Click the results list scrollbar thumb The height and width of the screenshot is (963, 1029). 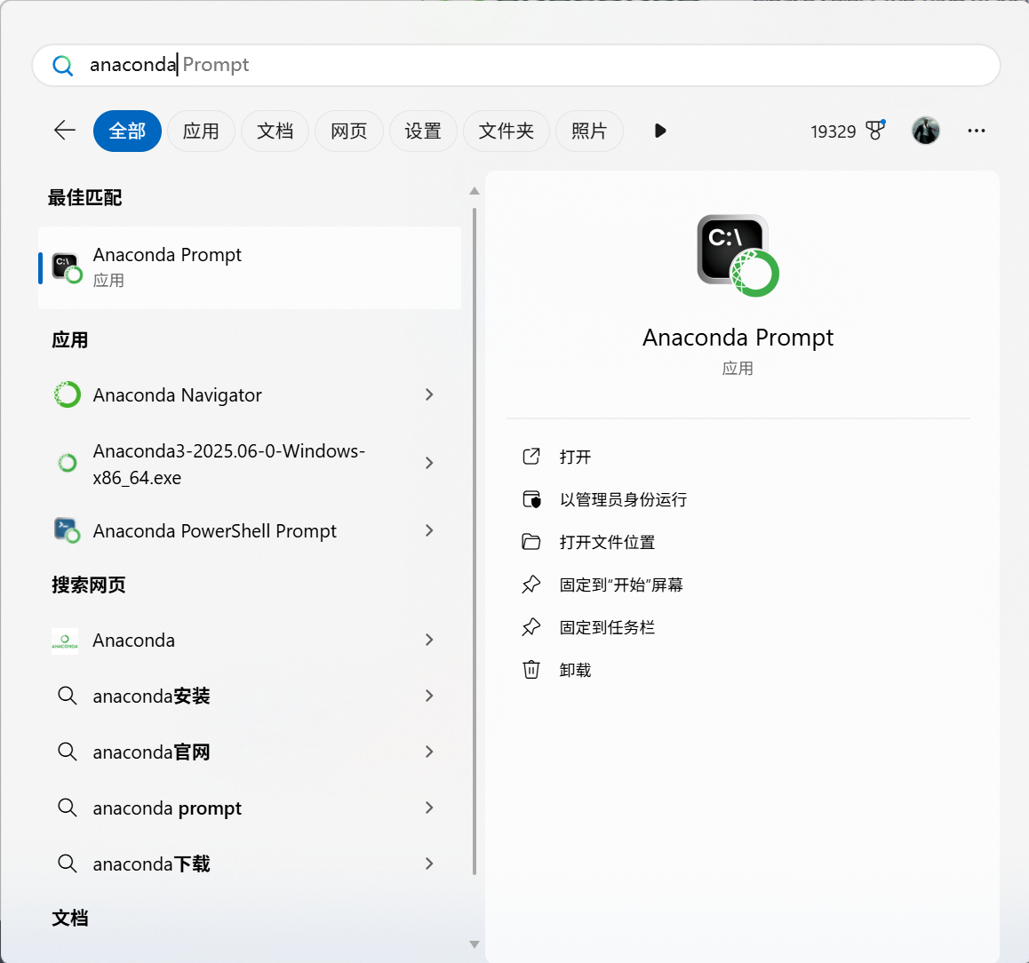pos(474,541)
